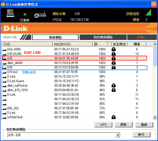The width and height of the screenshot is (158, 141).
Task: Click router icon next to dlink_dir605
Action: (5, 63)
